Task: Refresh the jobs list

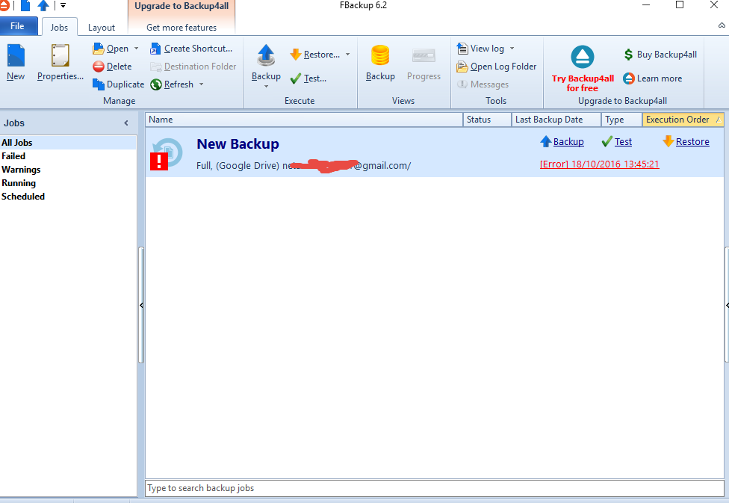Action: (172, 84)
